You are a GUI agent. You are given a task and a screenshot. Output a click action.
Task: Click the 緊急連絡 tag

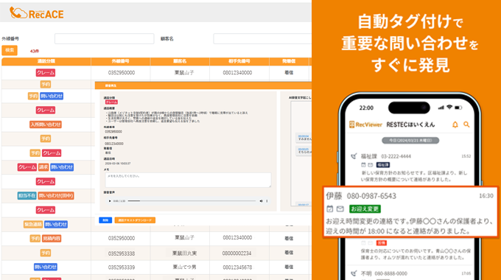coord(33,225)
